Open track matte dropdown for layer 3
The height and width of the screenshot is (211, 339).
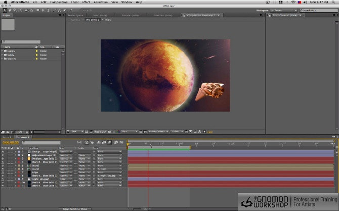(84, 159)
